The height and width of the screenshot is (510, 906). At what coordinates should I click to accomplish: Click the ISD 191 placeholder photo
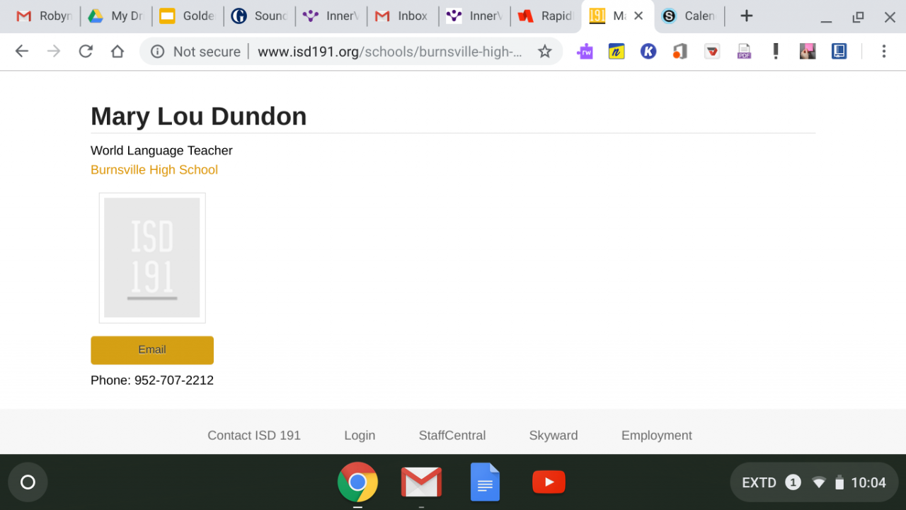152,258
